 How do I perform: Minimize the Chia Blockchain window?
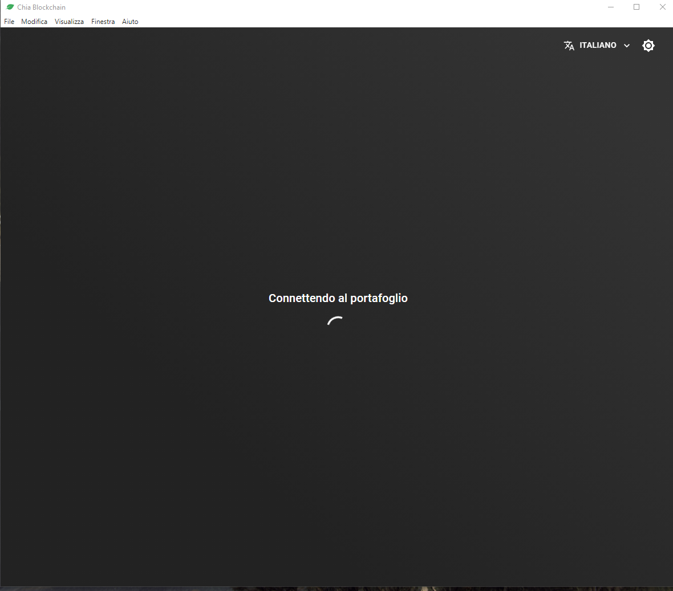(x=610, y=7)
